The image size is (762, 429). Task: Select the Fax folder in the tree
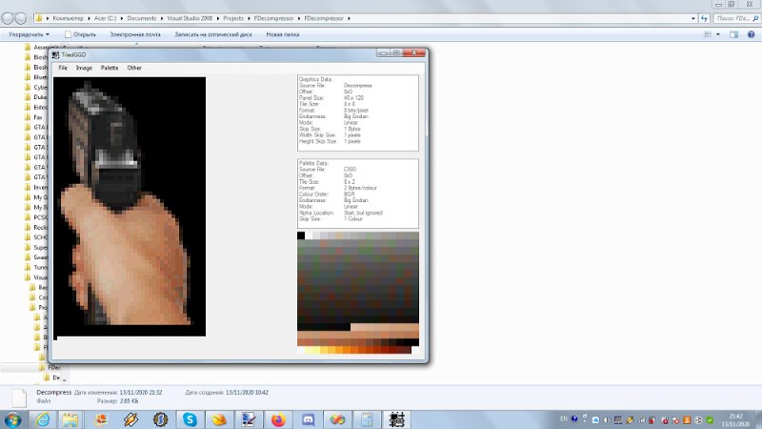coord(33,117)
